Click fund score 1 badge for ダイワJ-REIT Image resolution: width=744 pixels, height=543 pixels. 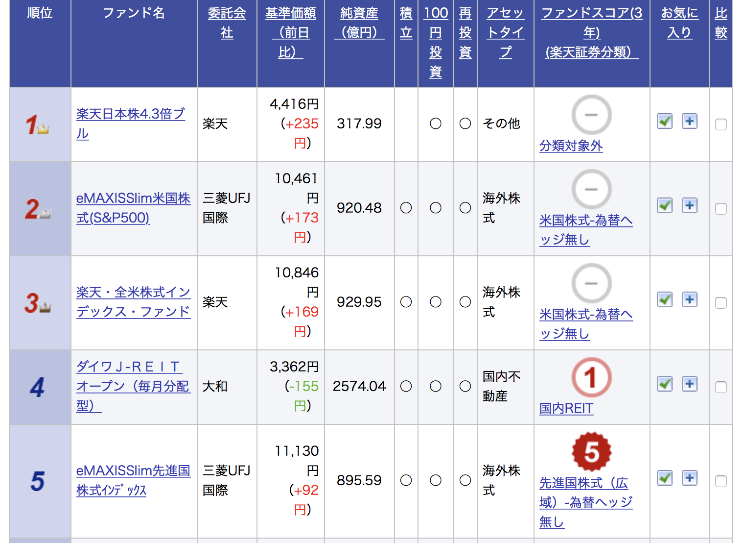[x=591, y=377]
